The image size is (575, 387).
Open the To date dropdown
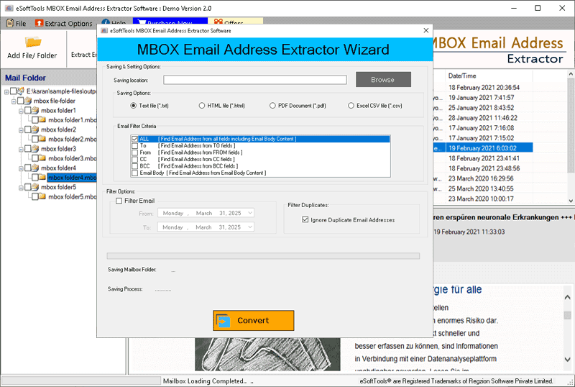pos(250,227)
